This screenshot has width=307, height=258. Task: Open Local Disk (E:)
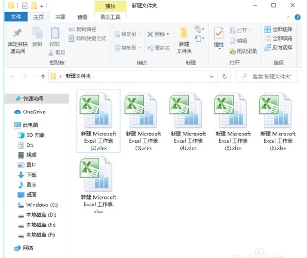click(36, 225)
